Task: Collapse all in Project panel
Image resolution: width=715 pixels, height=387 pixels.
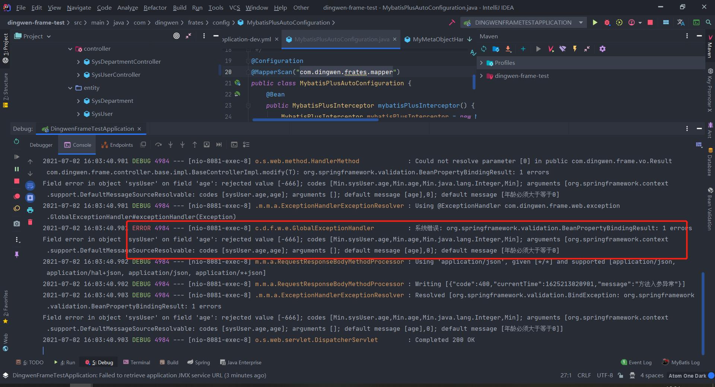Action: (188, 36)
